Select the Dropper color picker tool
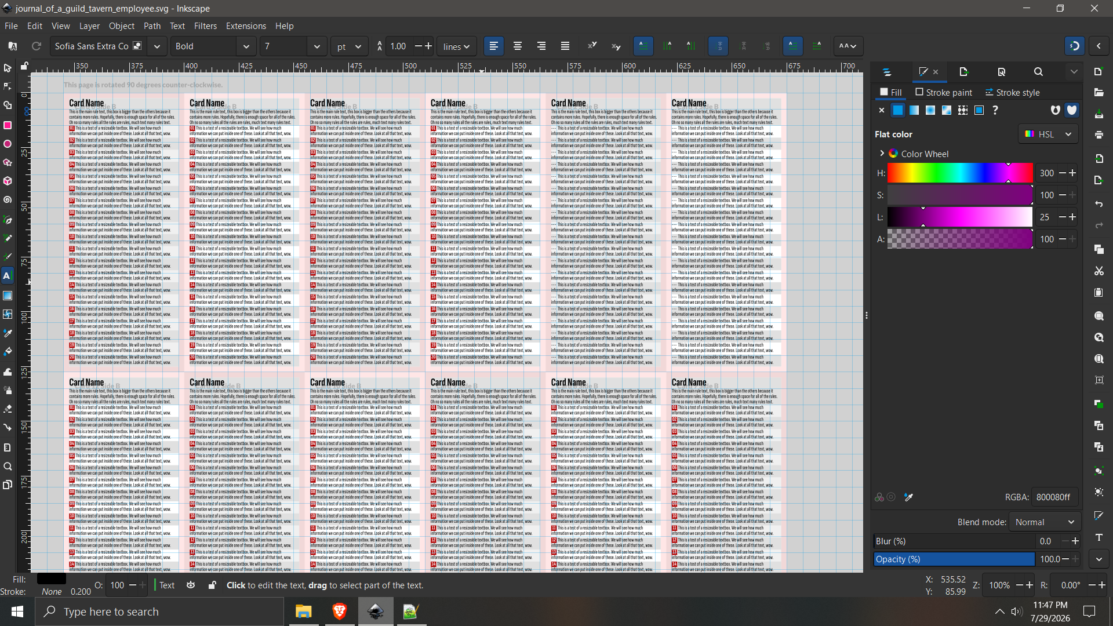Image resolution: width=1113 pixels, height=626 pixels. 8,333
